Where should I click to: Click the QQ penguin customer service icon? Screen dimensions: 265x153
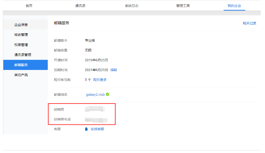click(86, 129)
